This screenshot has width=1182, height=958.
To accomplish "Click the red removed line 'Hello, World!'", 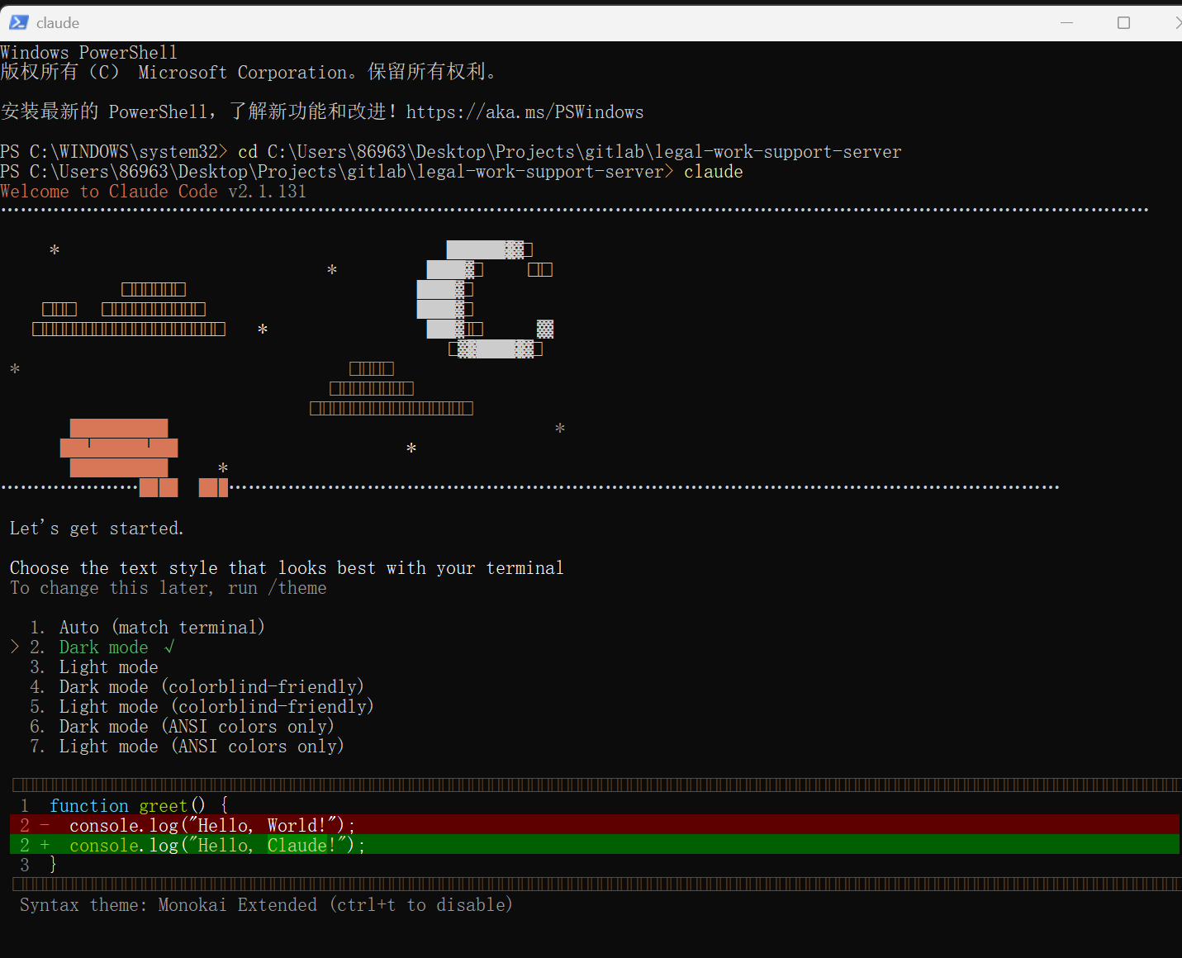I will (595, 825).
